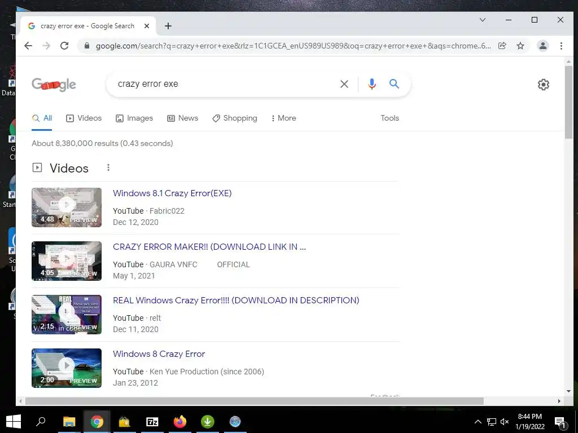The height and width of the screenshot is (433, 578).
Task: Share this page from address bar
Action: point(502,46)
